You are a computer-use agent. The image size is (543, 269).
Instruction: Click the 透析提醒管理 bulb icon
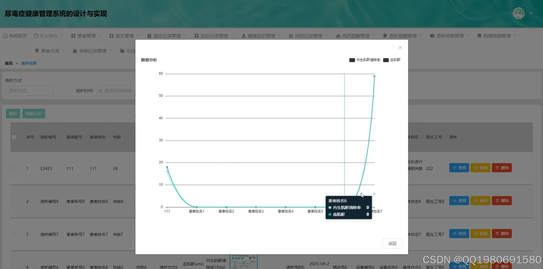[x=385, y=36]
